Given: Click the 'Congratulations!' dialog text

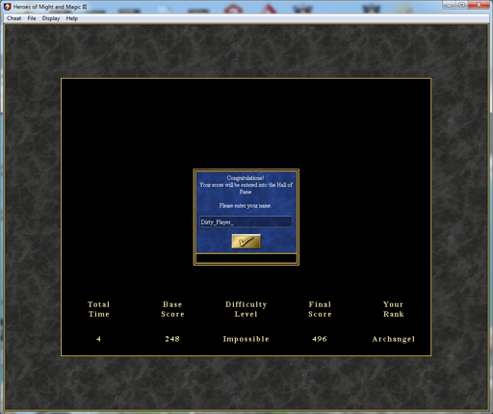Looking at the screenshot, I should click(x=246, y=178).
